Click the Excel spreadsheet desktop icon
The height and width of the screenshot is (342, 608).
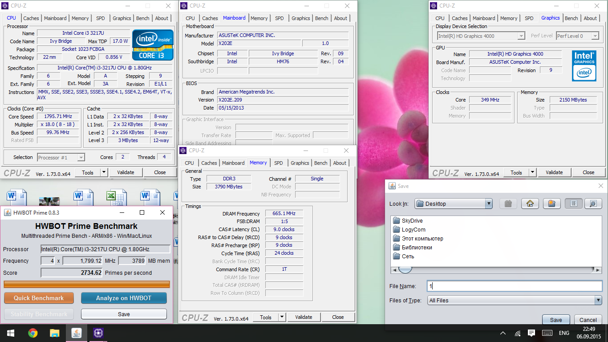tap(117, 198)
